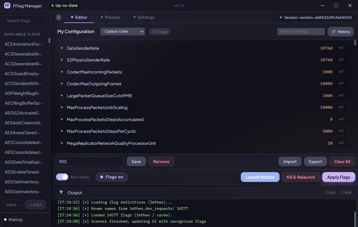Switch to the Editor tab
This screenshot has height=227, width=358.
coord(79,17)
